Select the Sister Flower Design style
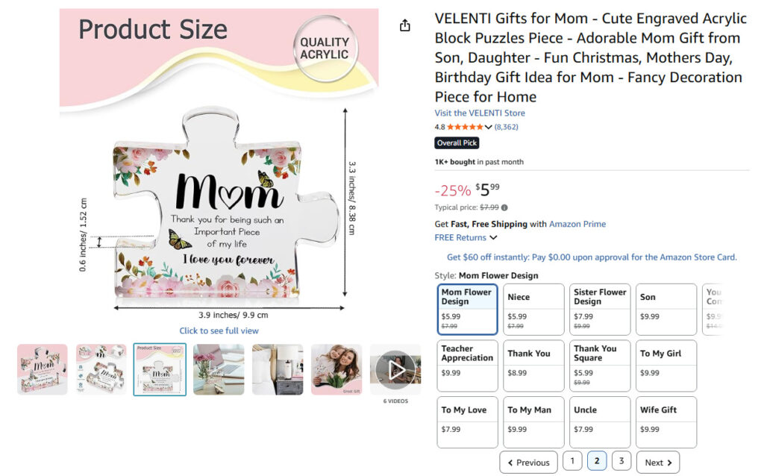764x476 pixels. pos(599,308)
